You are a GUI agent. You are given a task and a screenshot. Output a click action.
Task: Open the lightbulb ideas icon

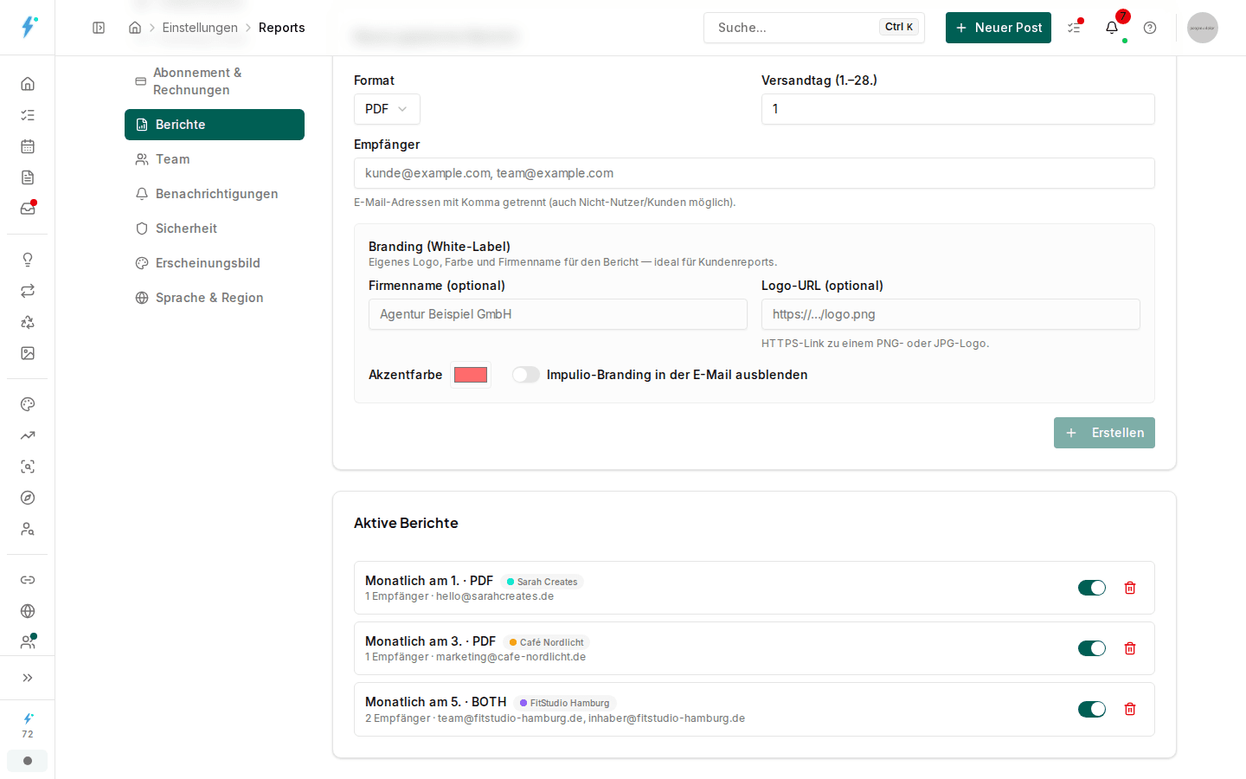(28, 260)
